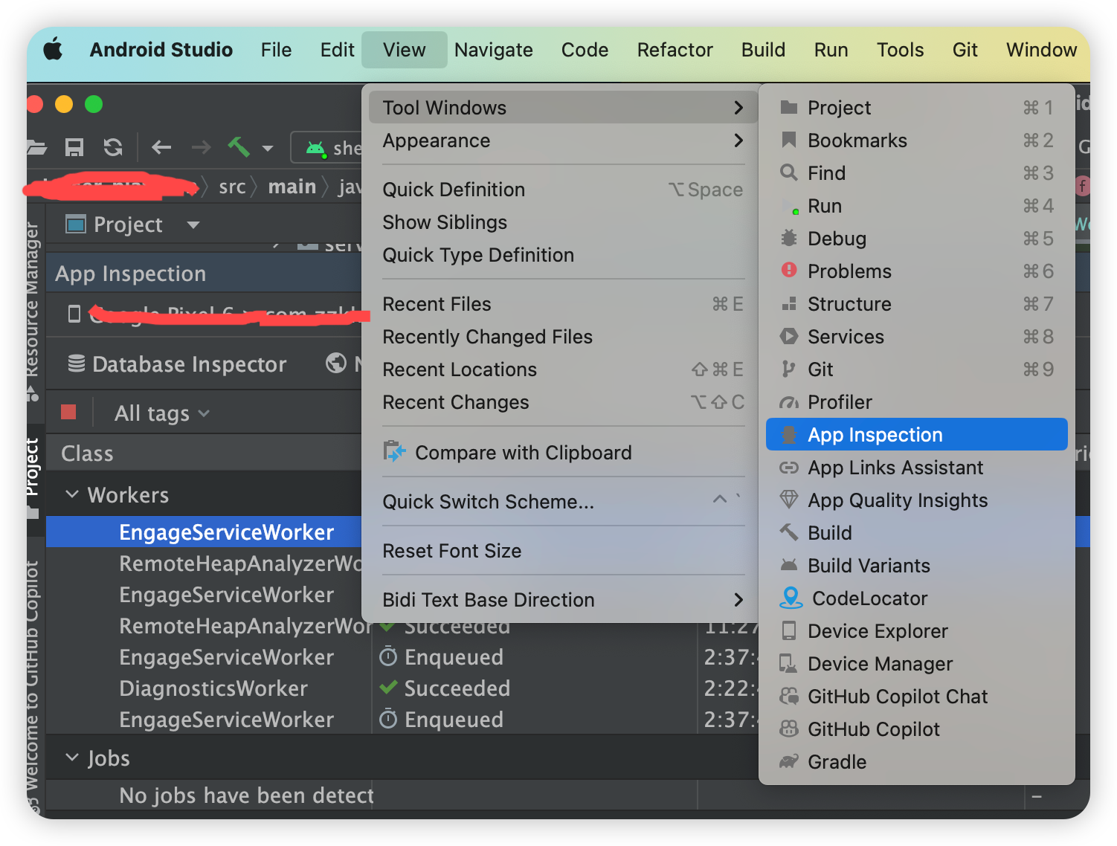Viewport: 1117px width, 846px height.
Task: Click the Database Inspector stack icon
Action: click(x=76, y=364)
